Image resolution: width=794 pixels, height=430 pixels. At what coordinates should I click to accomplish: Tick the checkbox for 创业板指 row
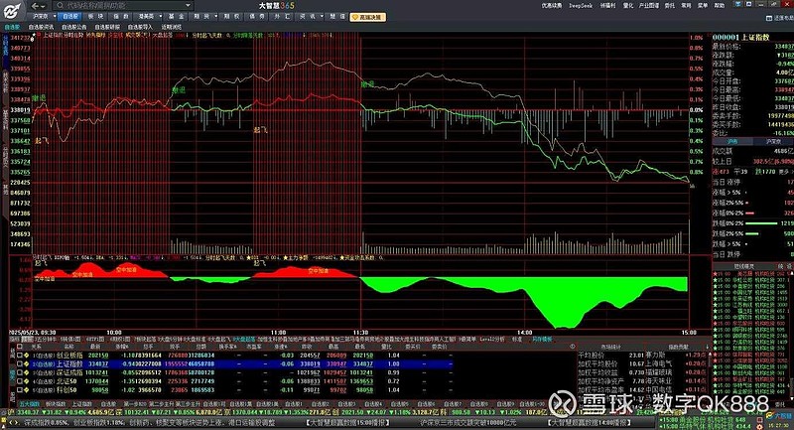[x=19, y=356]
